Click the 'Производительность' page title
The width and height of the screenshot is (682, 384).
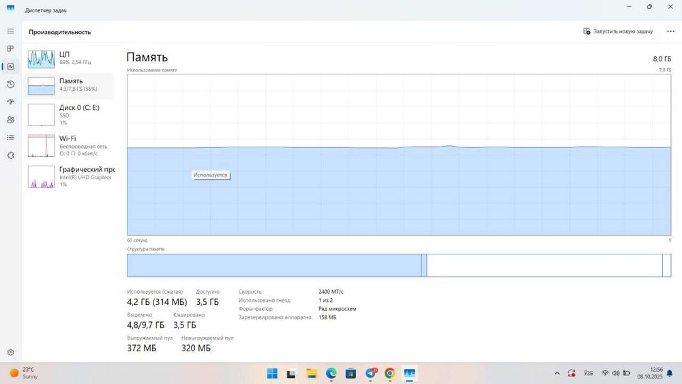click(60, 32)
